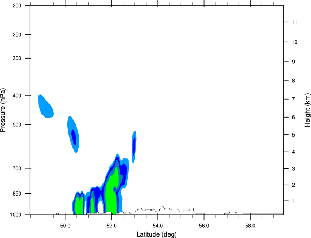Click the 250 pressure tick label

pyautogui.click(x=17, y=34)
